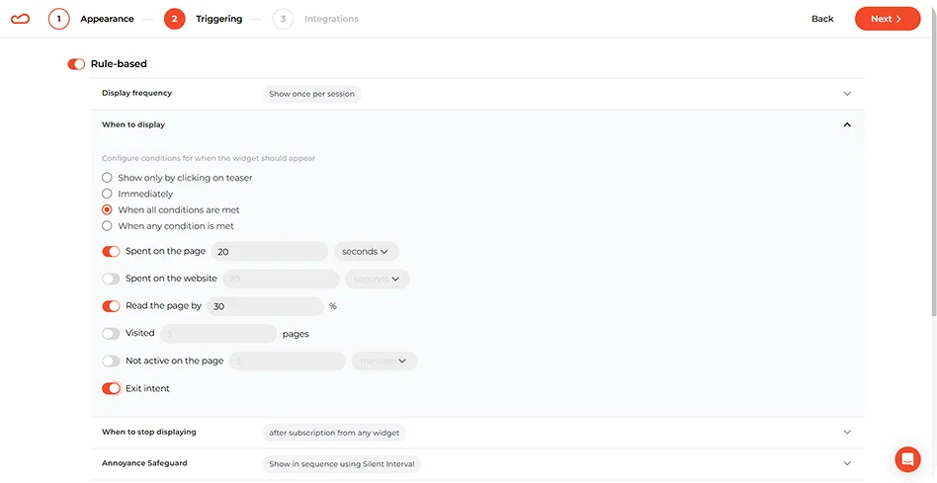Viewport: 937px width, 483px height.
Task: Click the Read the page by percent field
Action: 265,306
